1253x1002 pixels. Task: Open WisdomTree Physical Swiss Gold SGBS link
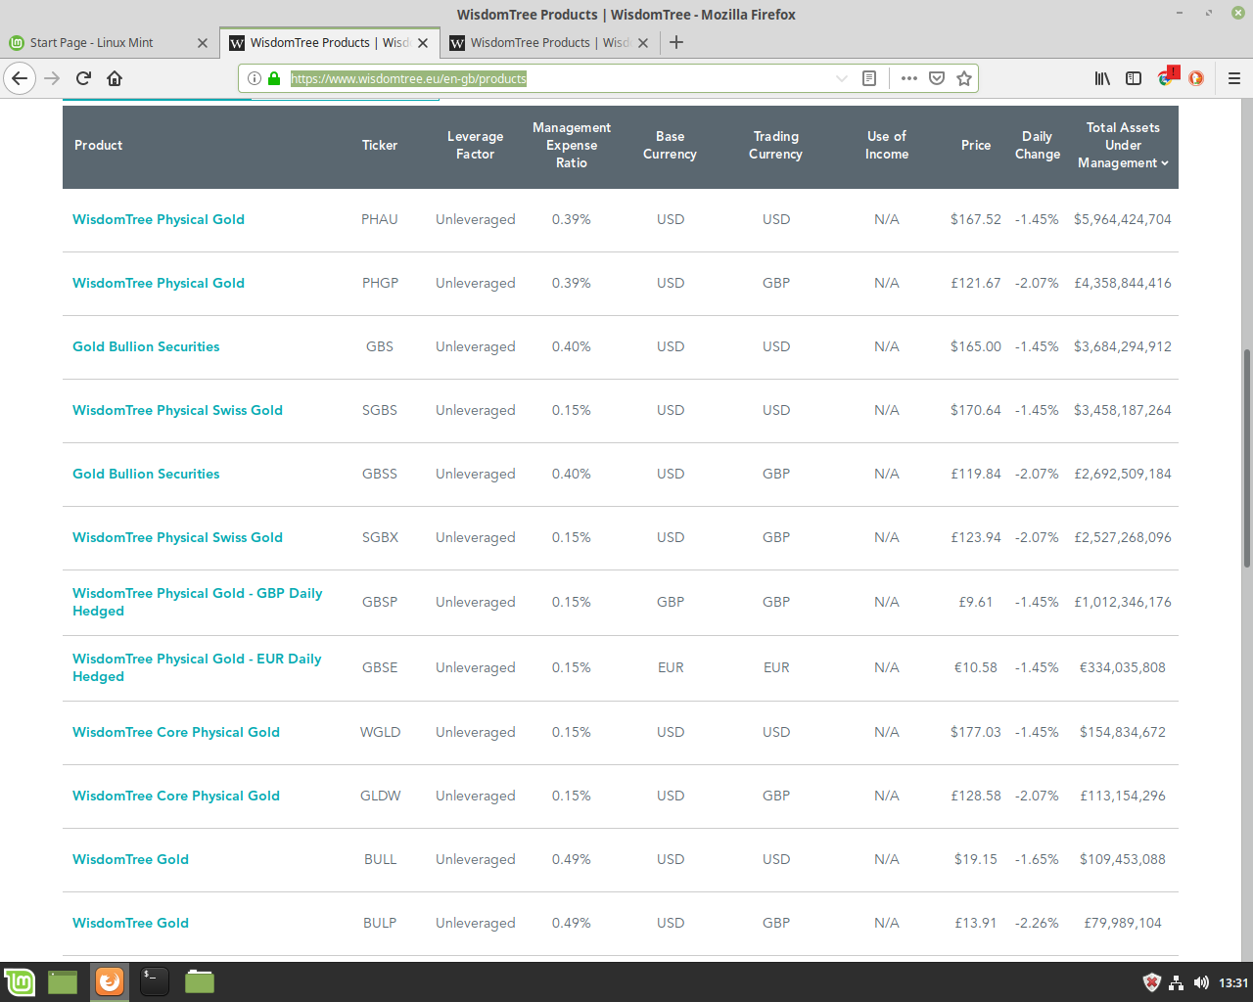(x=177, y=410)
